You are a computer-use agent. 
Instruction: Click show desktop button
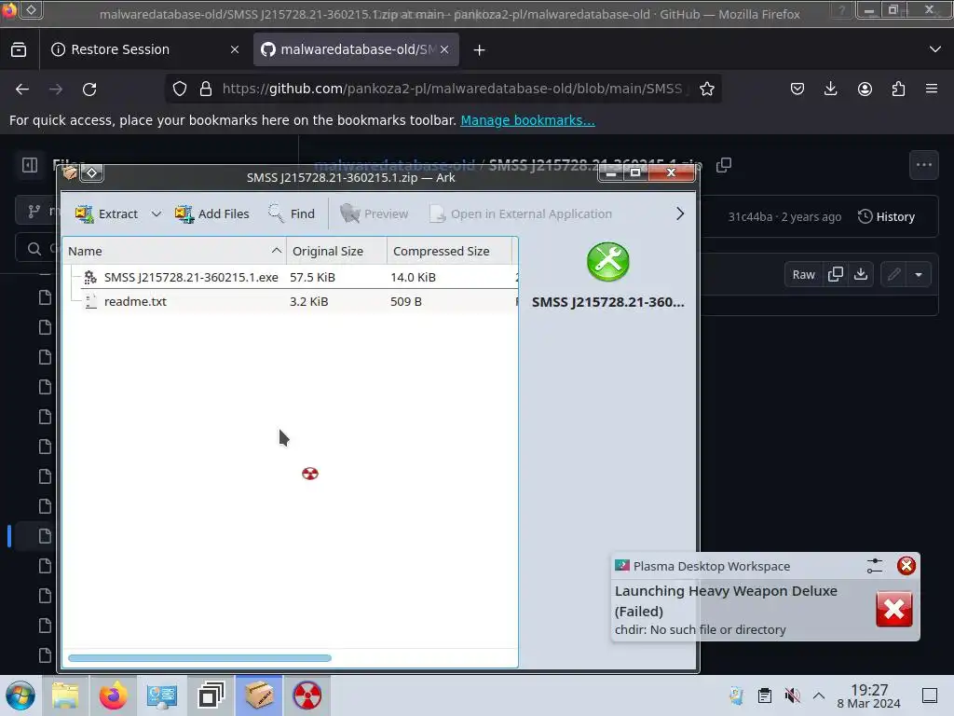click(x=930, y=695)
